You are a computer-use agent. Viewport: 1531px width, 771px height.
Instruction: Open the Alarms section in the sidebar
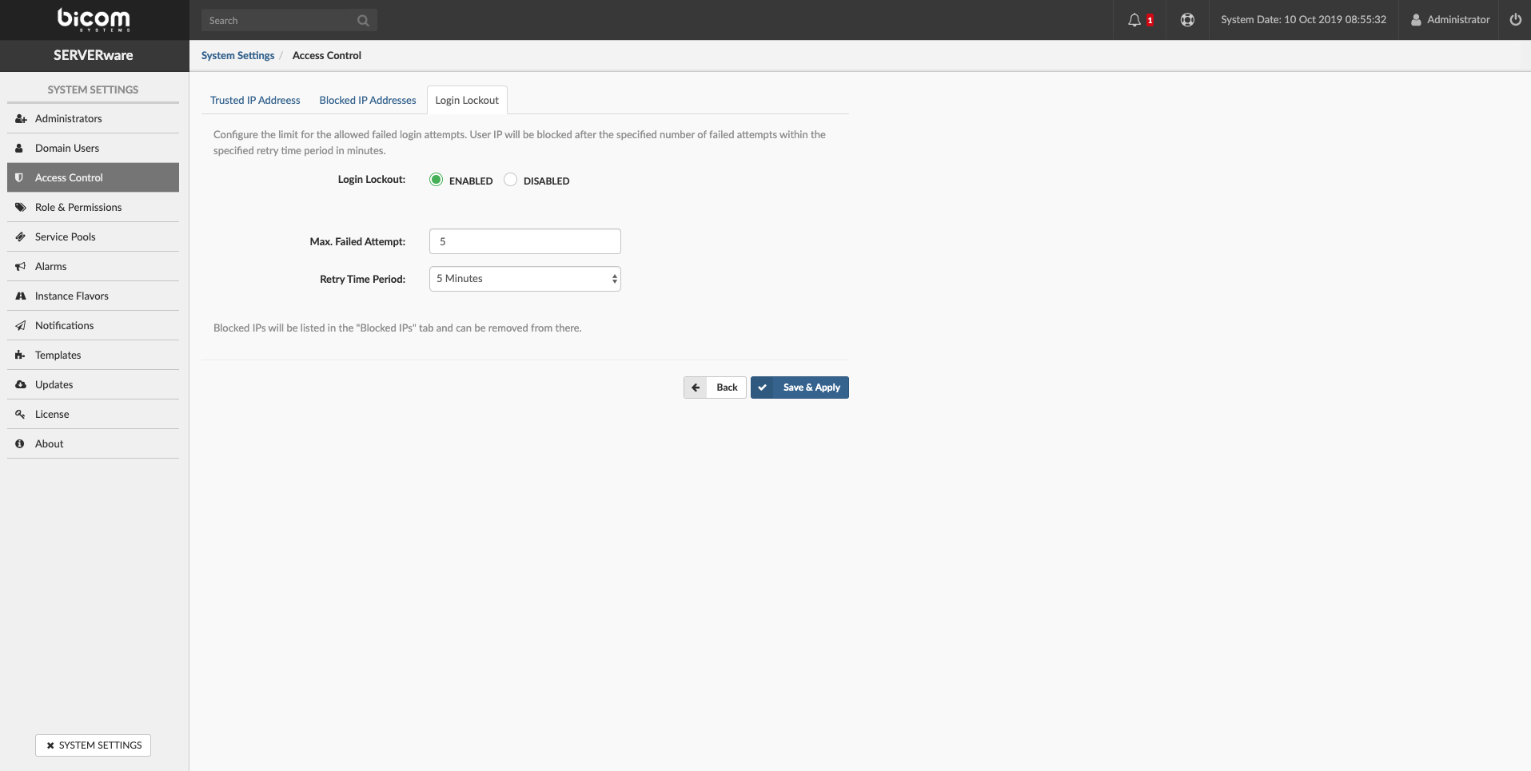click(x=50, y=266)
